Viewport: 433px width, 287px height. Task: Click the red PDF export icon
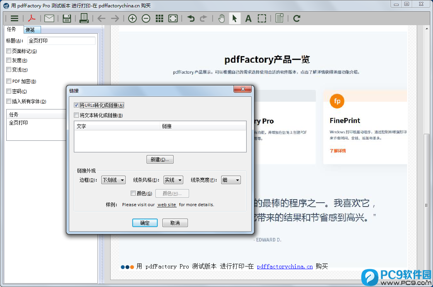(31, 18)
